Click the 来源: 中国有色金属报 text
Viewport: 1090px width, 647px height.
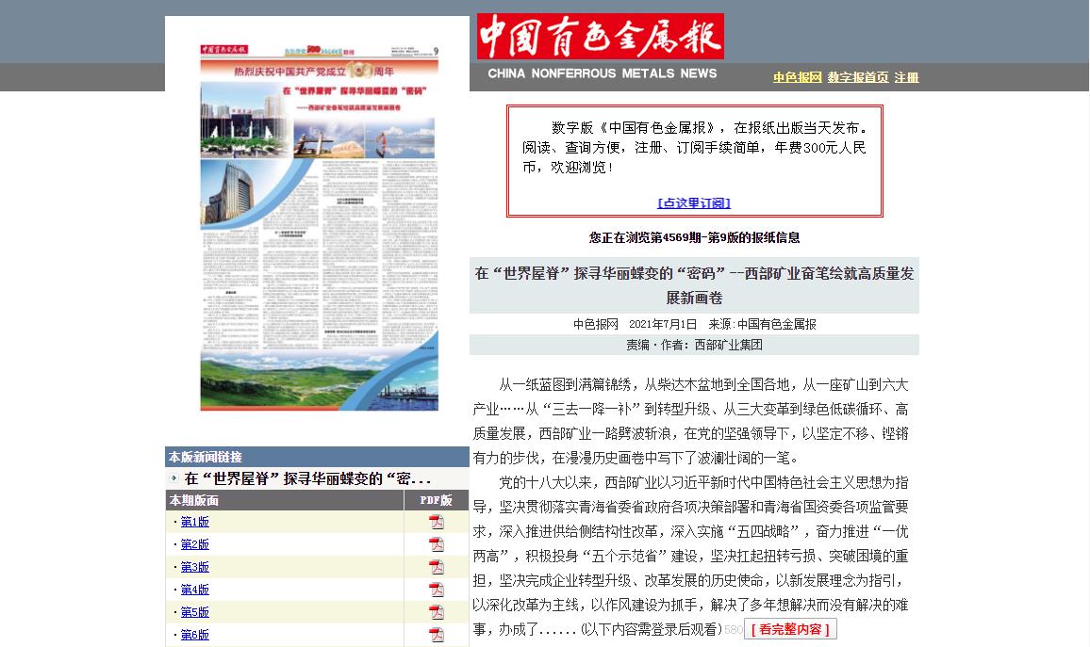[762, 324]
